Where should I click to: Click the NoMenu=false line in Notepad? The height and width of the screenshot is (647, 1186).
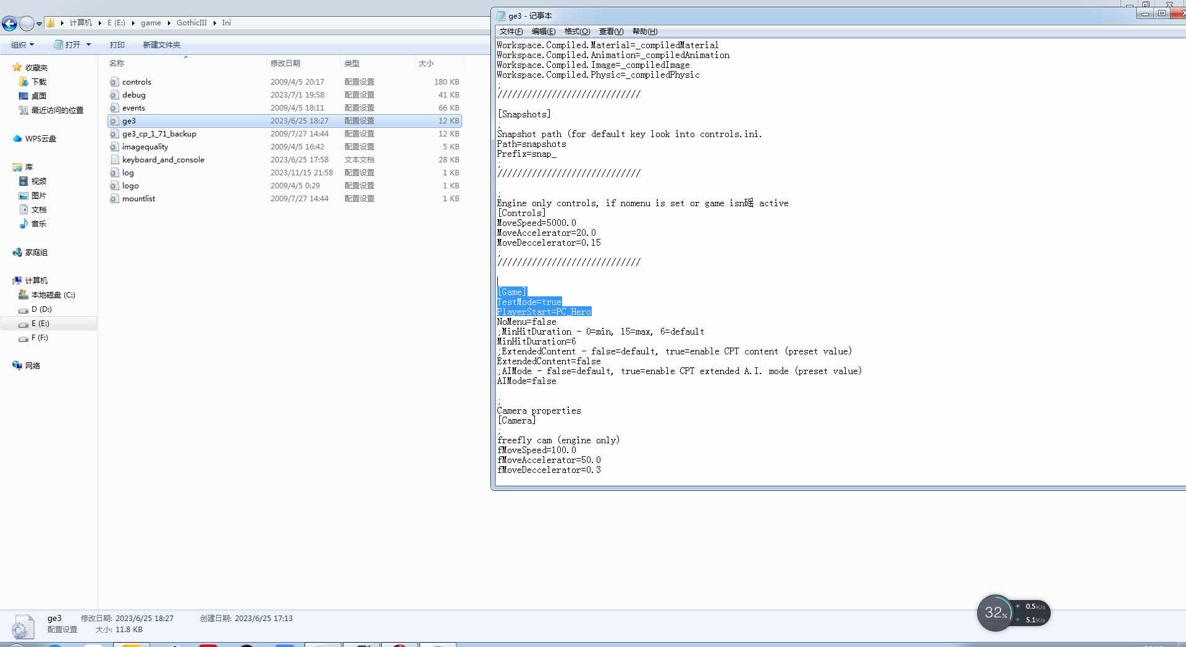(527, 322)
